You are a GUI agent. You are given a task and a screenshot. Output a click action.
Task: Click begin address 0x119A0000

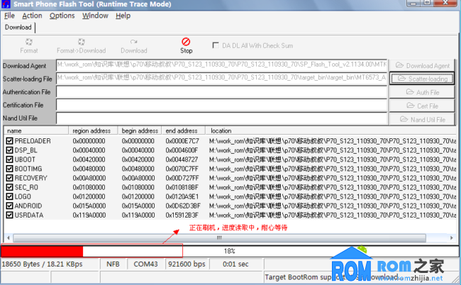(x=138, y=215)
